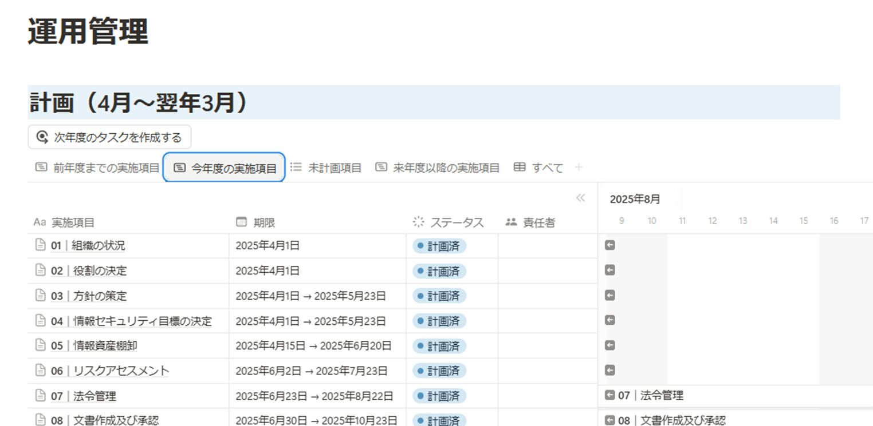Click the spinner icon in the ステータス column header
The height and width of the screenshot is (426, 873).
pyautogui.click(x=418, y=222)
